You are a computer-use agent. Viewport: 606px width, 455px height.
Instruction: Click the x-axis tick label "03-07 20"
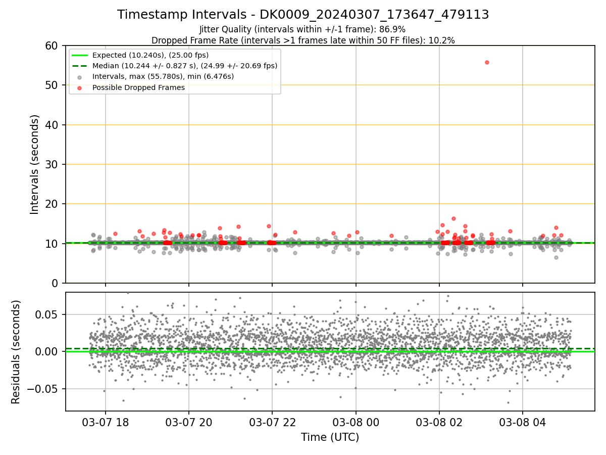pyautogui.click(x=189, y=422)
